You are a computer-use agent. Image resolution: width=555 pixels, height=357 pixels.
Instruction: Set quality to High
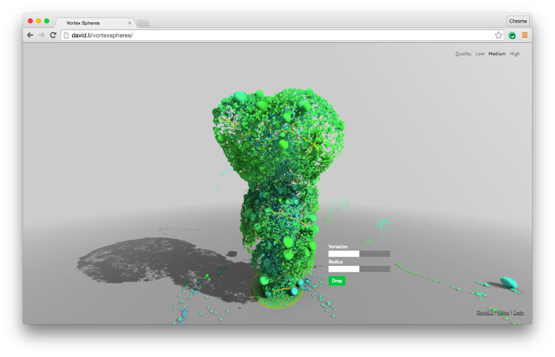point(515,54)
